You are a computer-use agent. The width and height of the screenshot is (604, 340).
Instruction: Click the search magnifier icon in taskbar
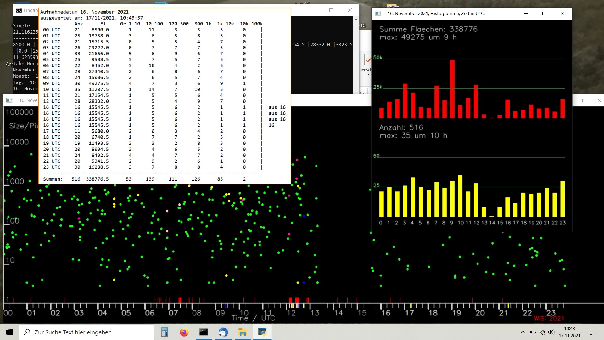coord(27,332)
